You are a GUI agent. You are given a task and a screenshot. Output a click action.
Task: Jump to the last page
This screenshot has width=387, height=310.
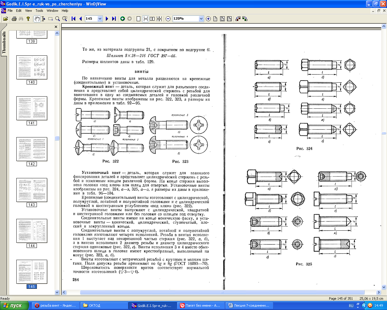(x=114, y=19)
